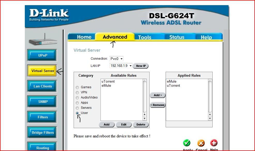
Task: Open the UPnP sidebar page
Action: pos(42,55)
